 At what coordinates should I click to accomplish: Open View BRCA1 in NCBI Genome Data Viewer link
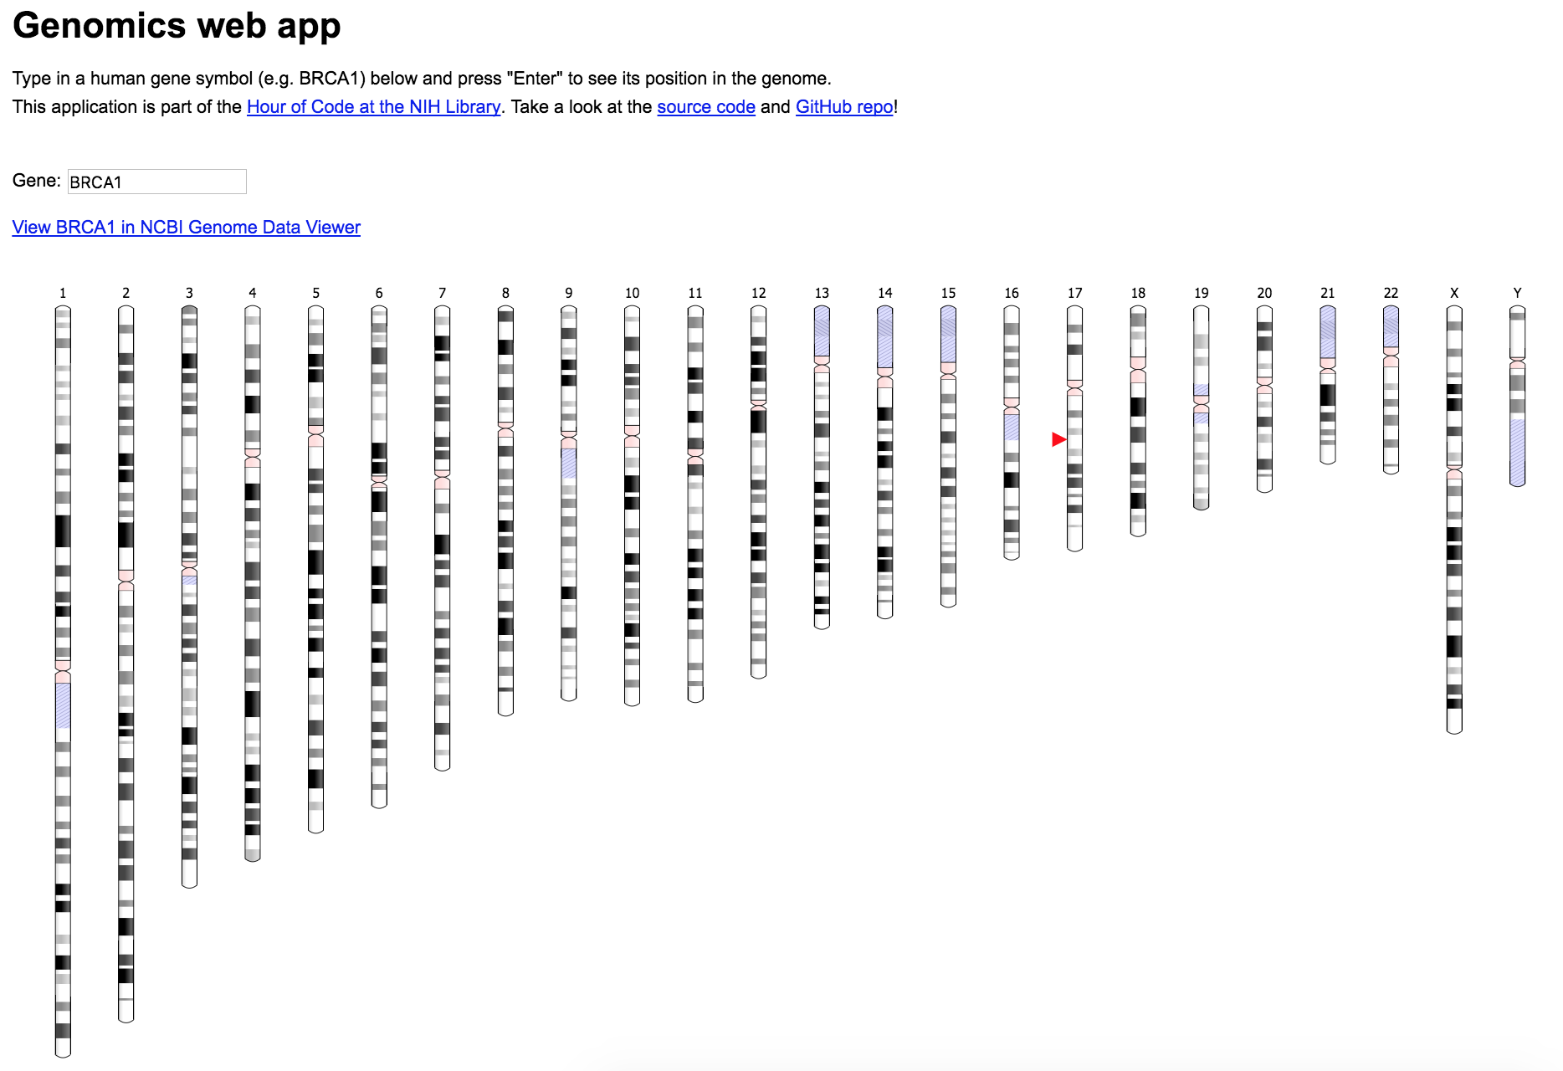pos(187,227)
